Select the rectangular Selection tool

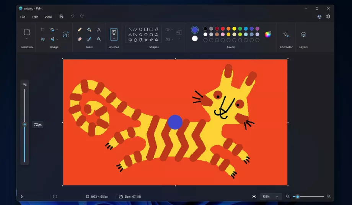tap(27, 32)
